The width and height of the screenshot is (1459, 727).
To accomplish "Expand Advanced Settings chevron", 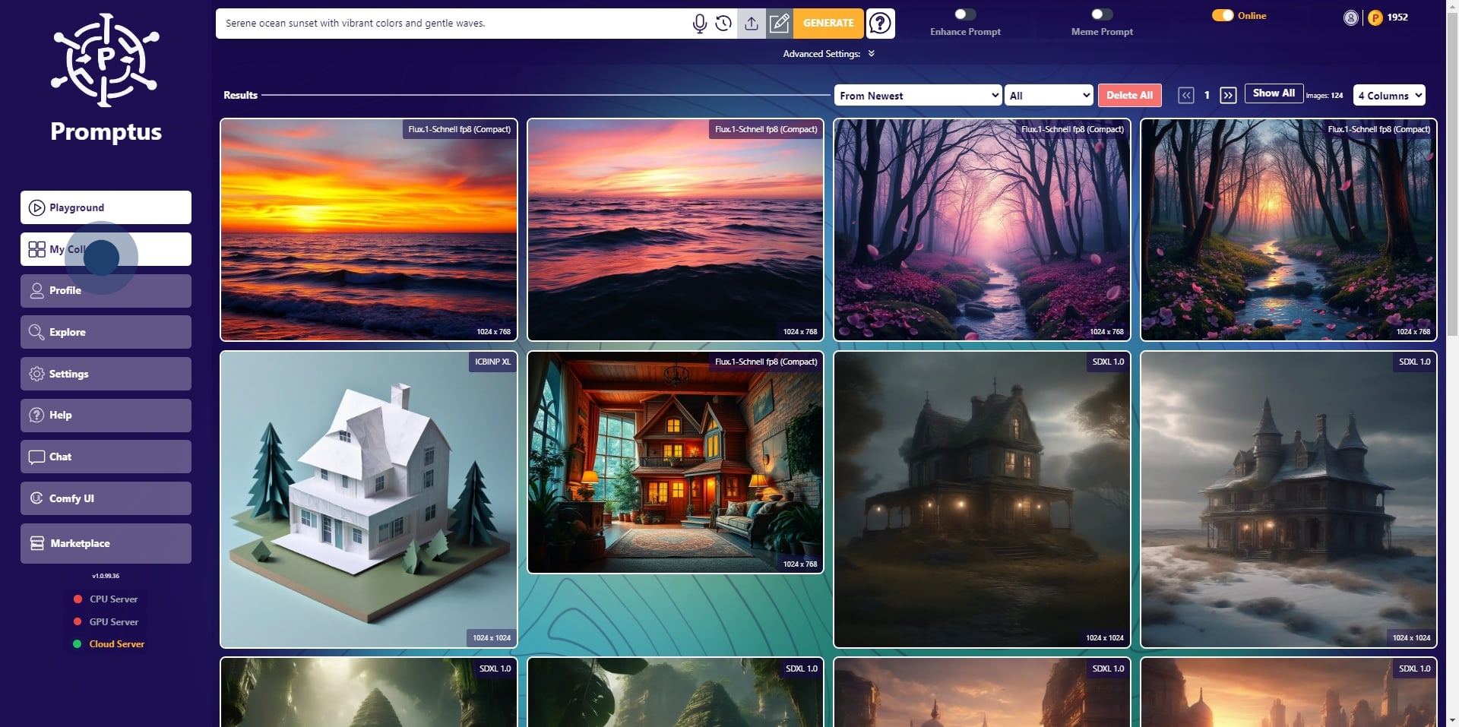I will pos(872,53).
